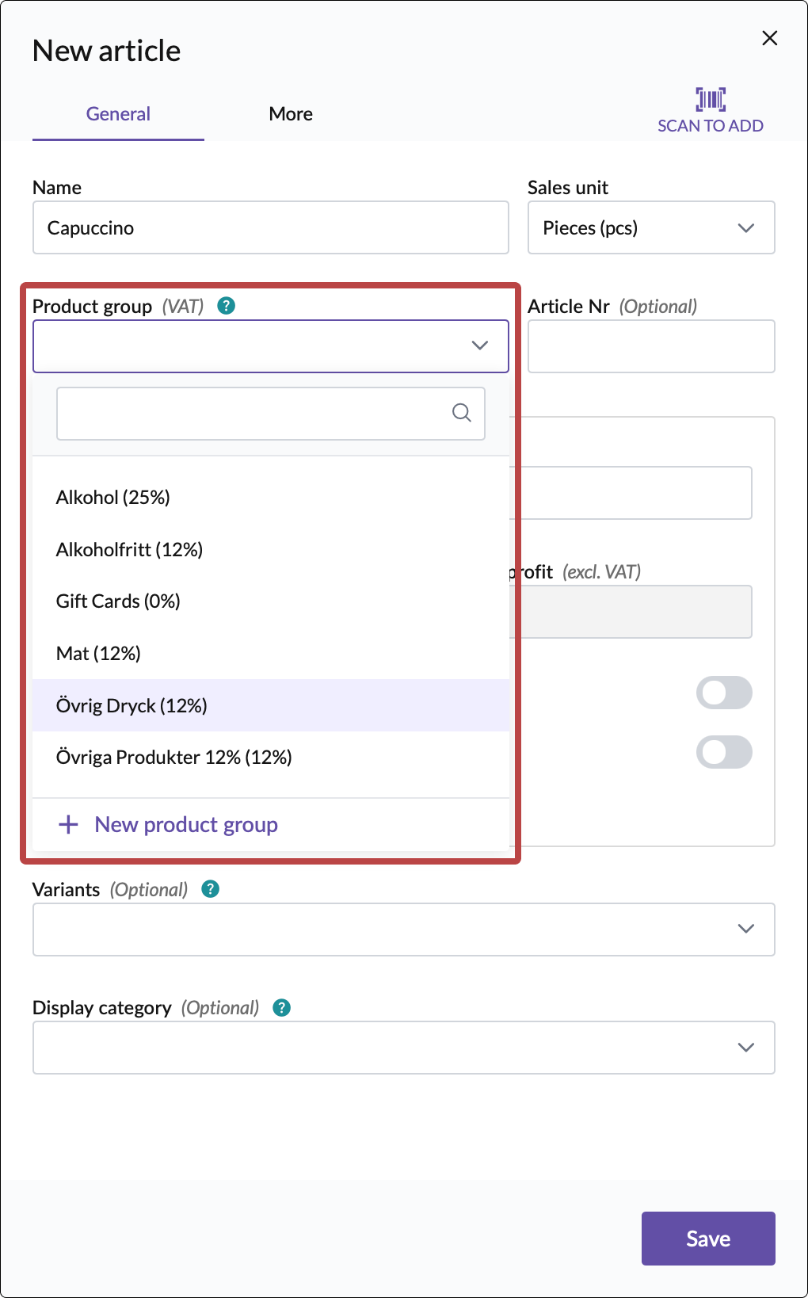Screen dimensions: 808x1298
Task: Enable the upper toggle switch
Action: [x=724, y=693]
